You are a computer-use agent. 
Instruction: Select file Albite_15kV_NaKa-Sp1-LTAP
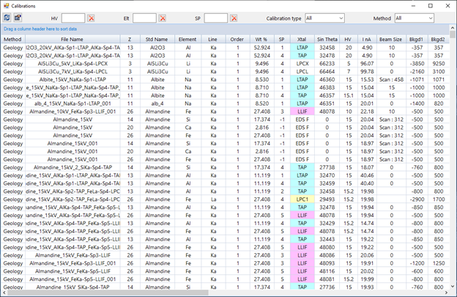(73, 79)
